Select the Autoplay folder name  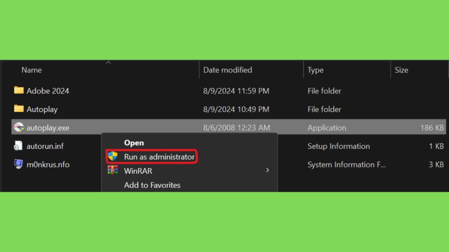[x=42, y=109]
